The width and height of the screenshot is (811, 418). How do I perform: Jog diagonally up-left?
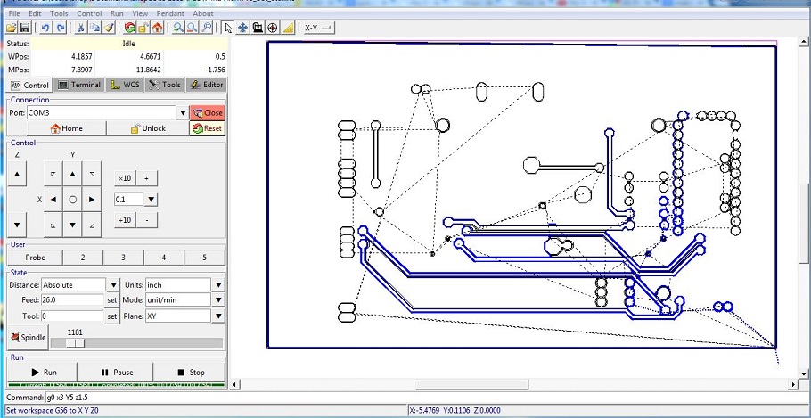53,175
